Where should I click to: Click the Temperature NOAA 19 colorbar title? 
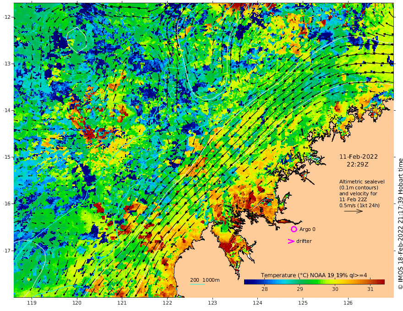click(x=314, y=275)
